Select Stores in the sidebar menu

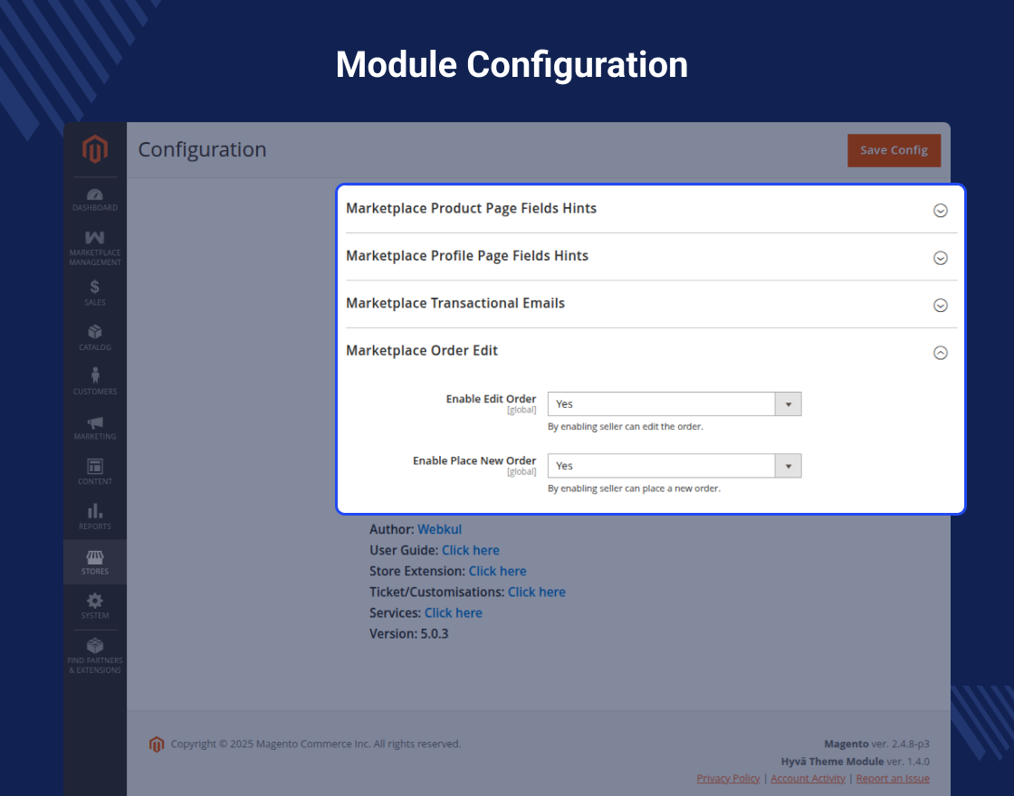click(x=95, y=561)
